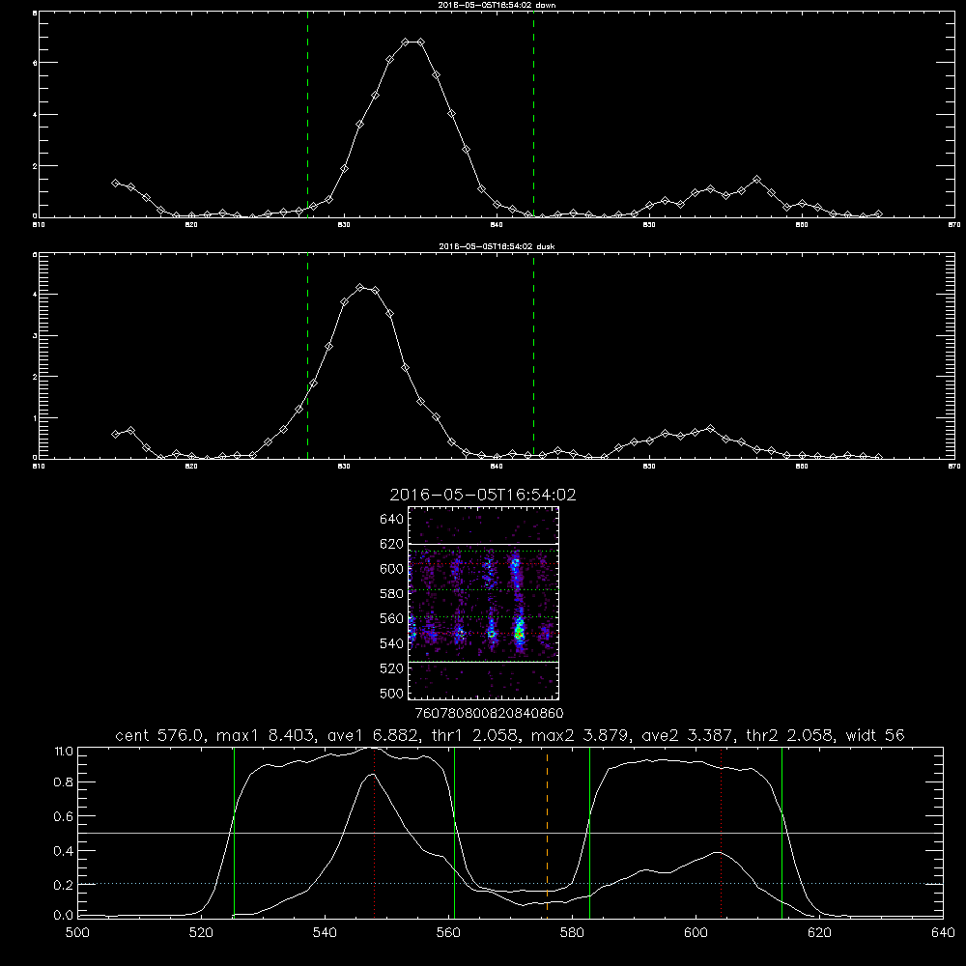The height and width of the screenshot is (966, 966).
Task: Click the 1.5-high diamond marker on dawn secondary bump
Action: [756, 180]
